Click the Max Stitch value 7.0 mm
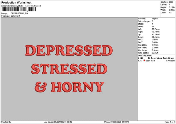The image size is (176, 124). (x=155, y=45)
